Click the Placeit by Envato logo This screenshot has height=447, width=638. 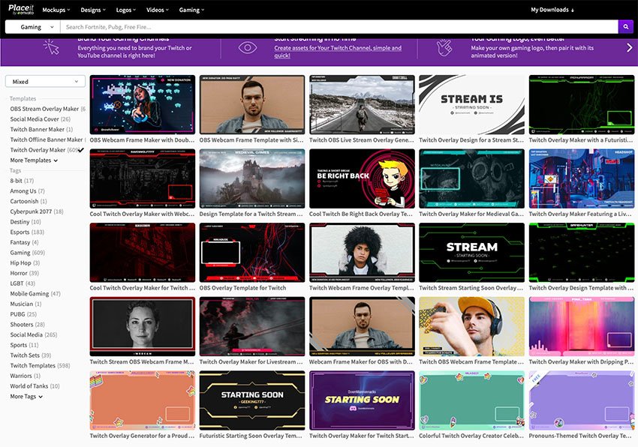point(20,10)
